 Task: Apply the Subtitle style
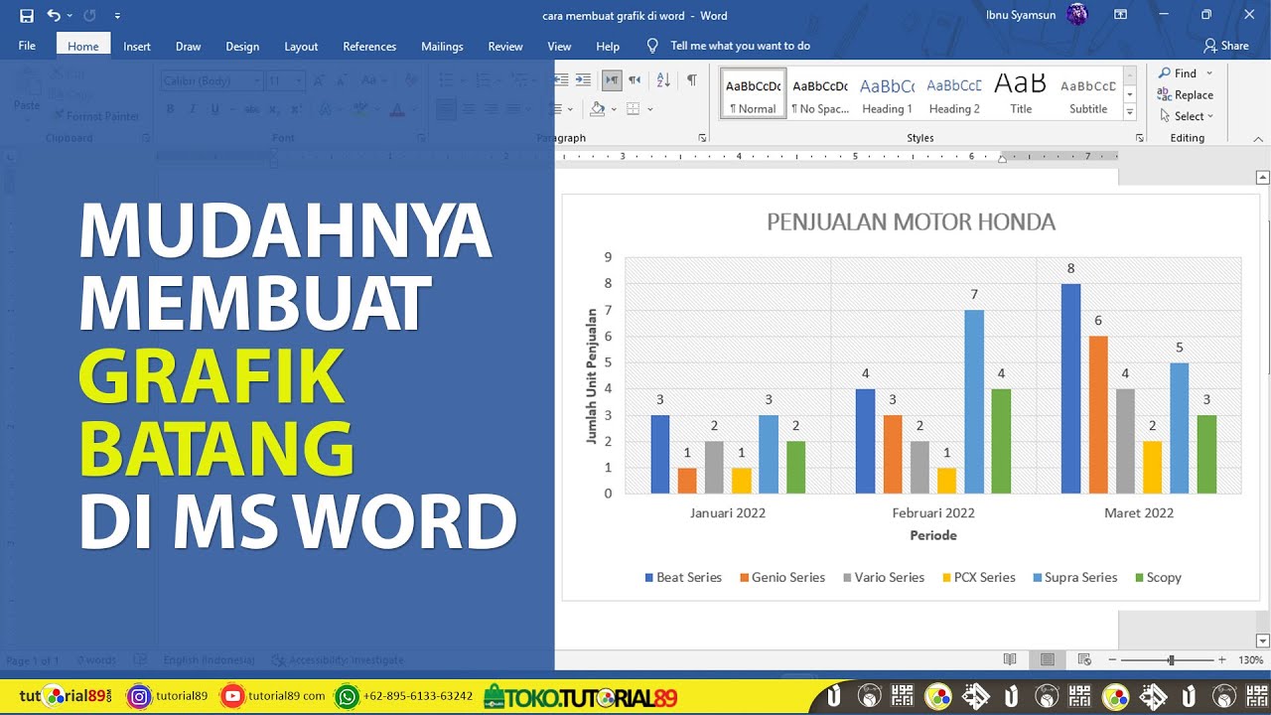1088,93
